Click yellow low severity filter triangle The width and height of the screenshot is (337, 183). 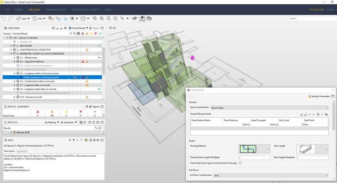[x=91, y=34]
